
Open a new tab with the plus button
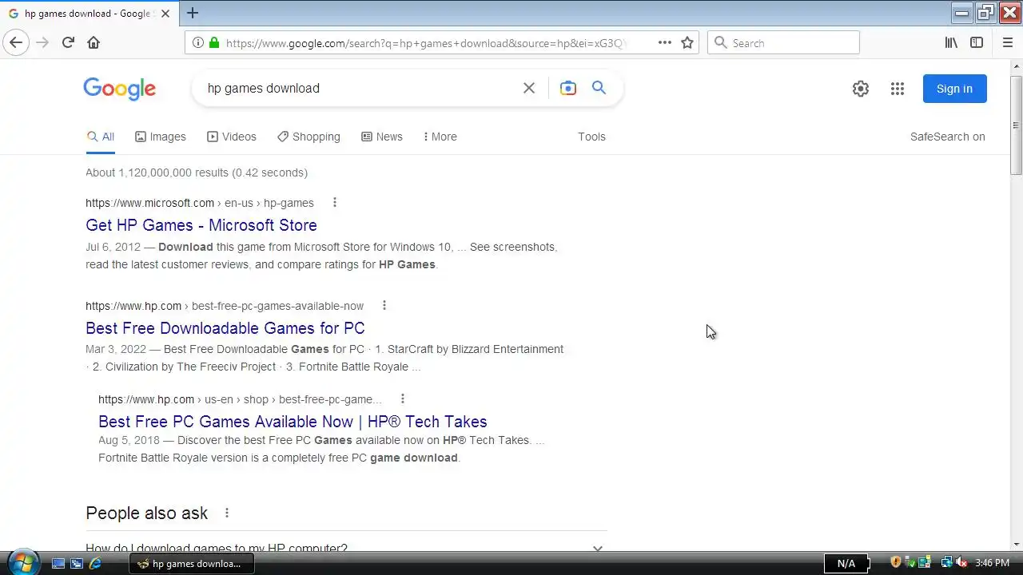[x=193, y=13]
